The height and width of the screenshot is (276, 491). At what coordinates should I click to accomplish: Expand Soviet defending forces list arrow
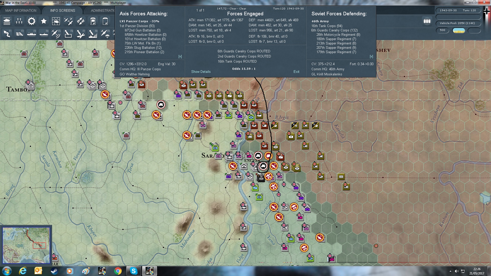point(371,56)
